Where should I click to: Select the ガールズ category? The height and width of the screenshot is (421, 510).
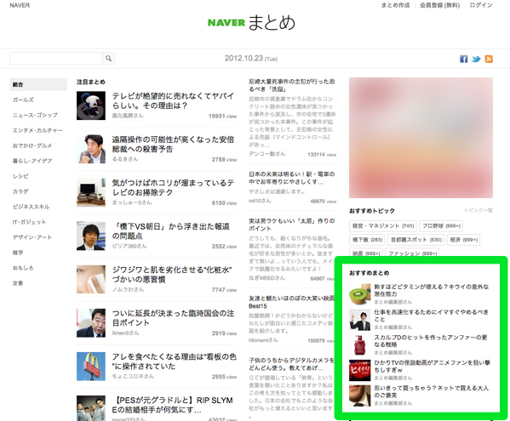(x=23, y=100)
